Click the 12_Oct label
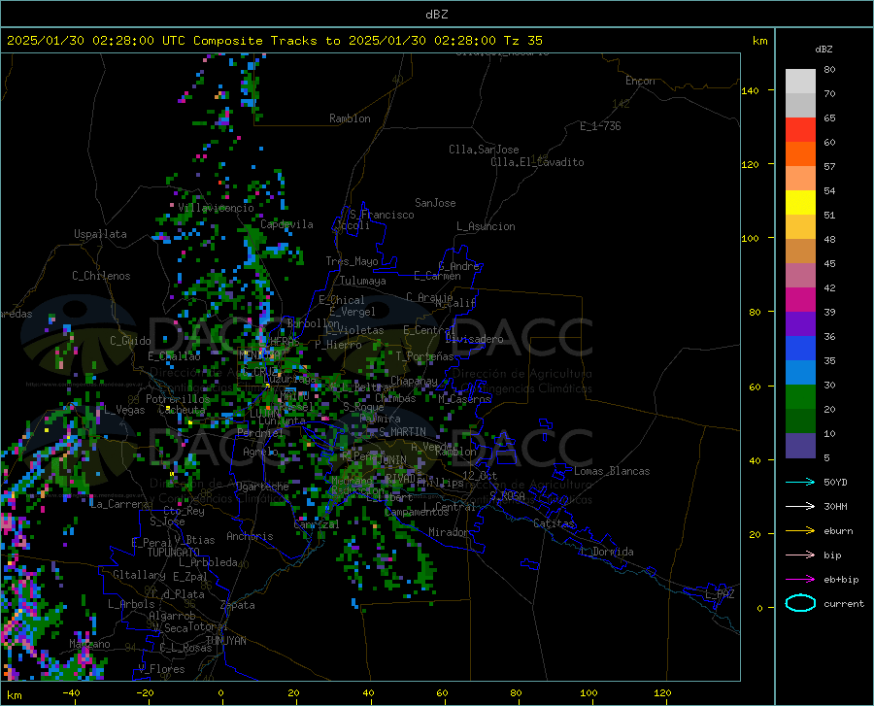Image resolution: width=874 pixels, height=706 pixels. tap(480, 475)
